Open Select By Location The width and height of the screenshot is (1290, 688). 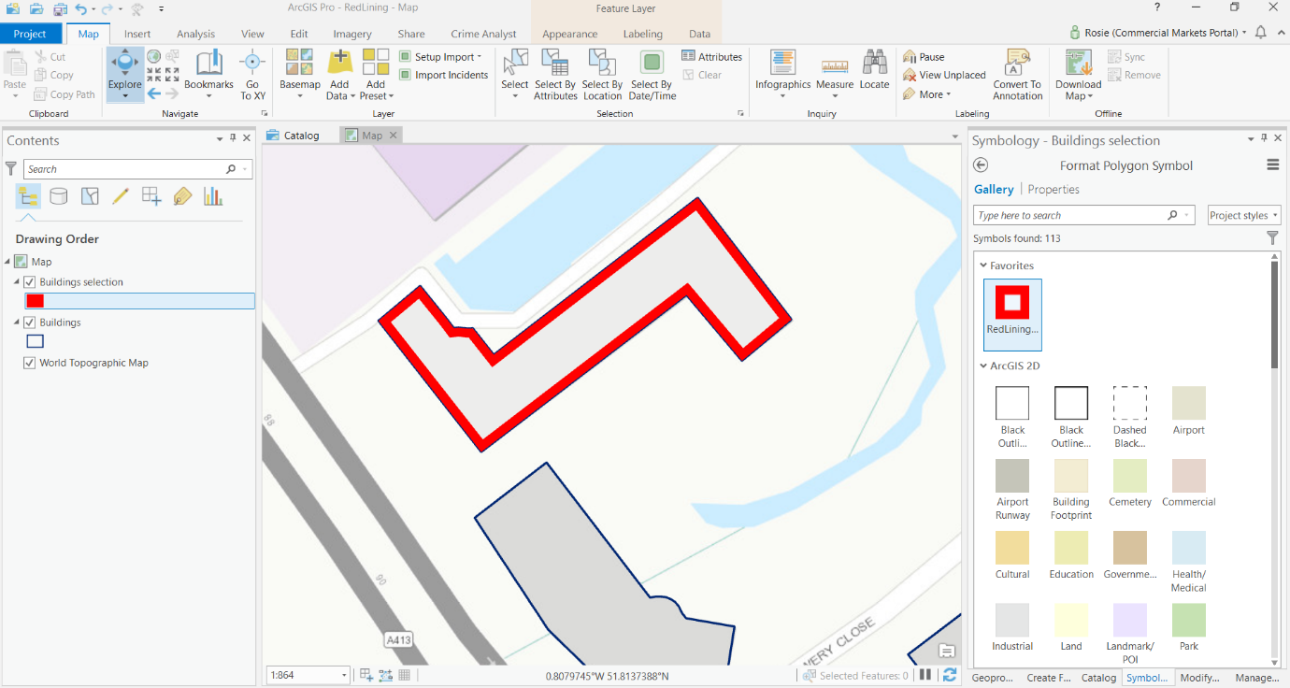[602, 75]
